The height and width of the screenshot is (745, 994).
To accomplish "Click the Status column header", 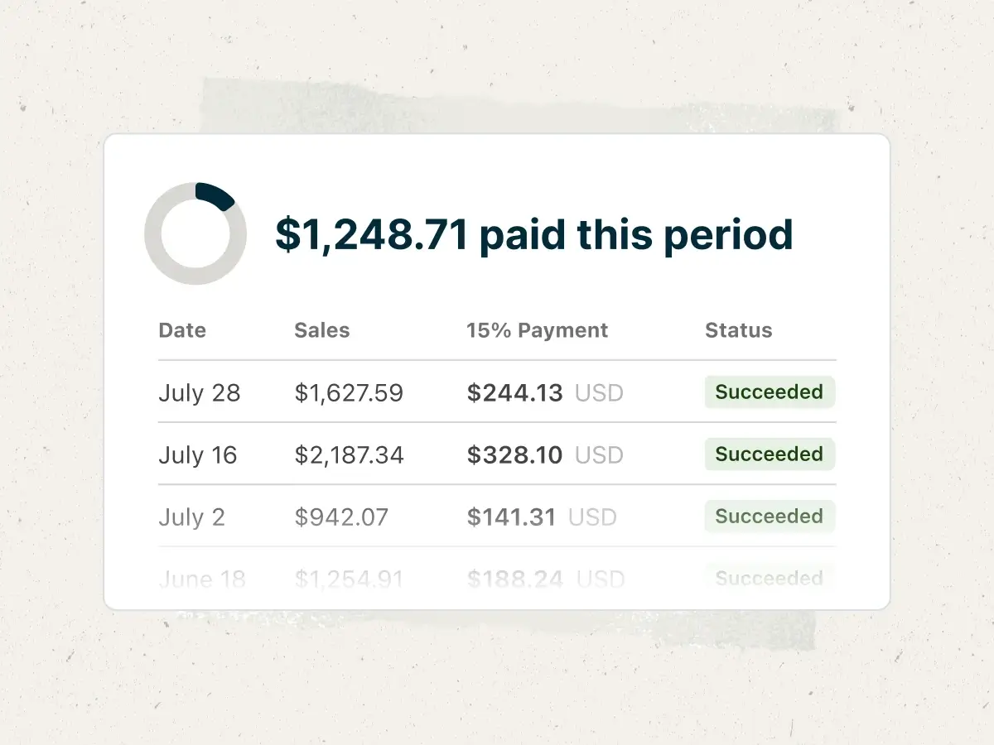I will [x=738, y=330].
